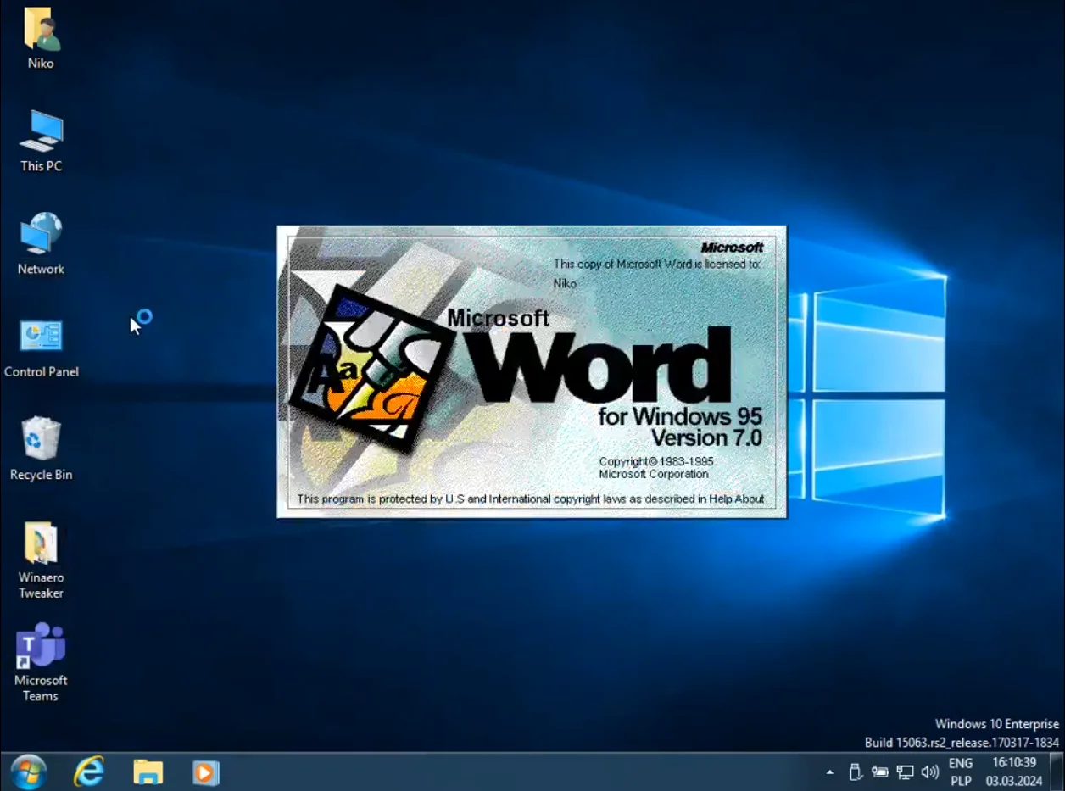Viewport: 1065px width, 791px height.
Task: Click the Microsoft Word 7.0 splash screen
Action: [532, 371]
